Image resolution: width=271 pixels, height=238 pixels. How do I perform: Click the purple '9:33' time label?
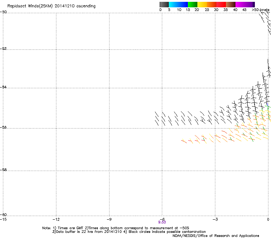click(x=162, y=222)
